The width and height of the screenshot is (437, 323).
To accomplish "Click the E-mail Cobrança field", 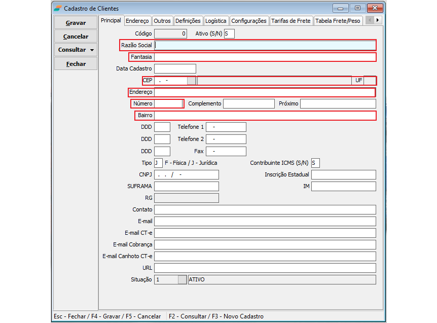I will (x=265, y=244).
